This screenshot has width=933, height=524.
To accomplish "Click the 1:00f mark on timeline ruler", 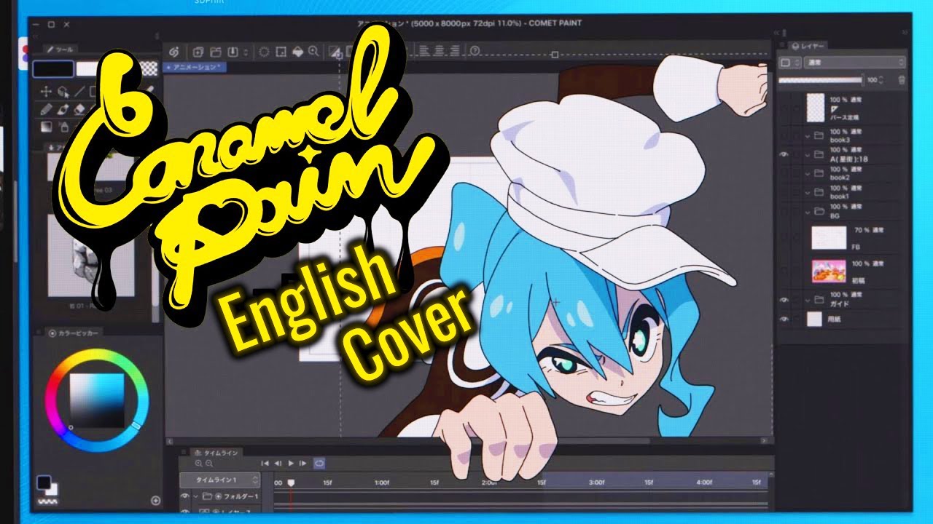I will (x=381, y=482).
